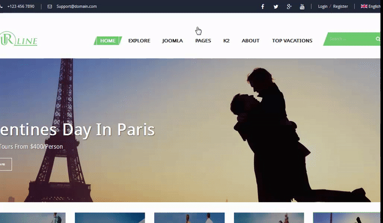Open the K2 menu item
Image resolution: width=383 pixels, height=223 pixels.
click(x=226, y=41)
